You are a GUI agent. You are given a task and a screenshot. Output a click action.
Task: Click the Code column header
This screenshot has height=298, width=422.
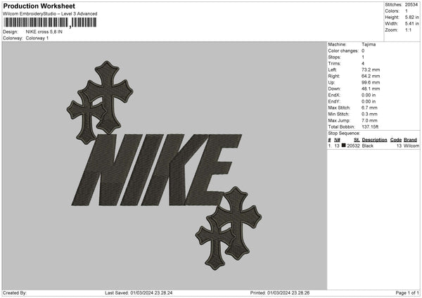point(395,140)
